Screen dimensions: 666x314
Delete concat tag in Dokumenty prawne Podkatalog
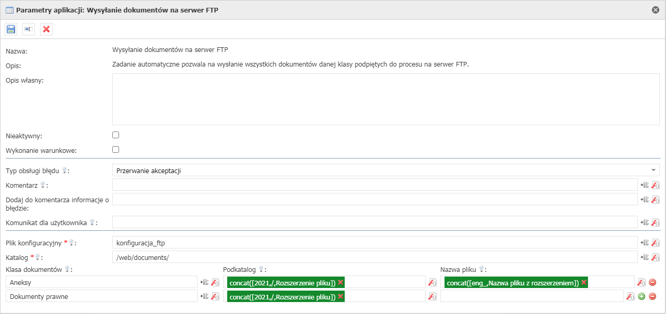341,296
